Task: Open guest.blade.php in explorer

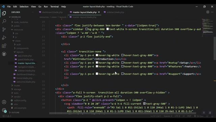Action: coord(26,60)
